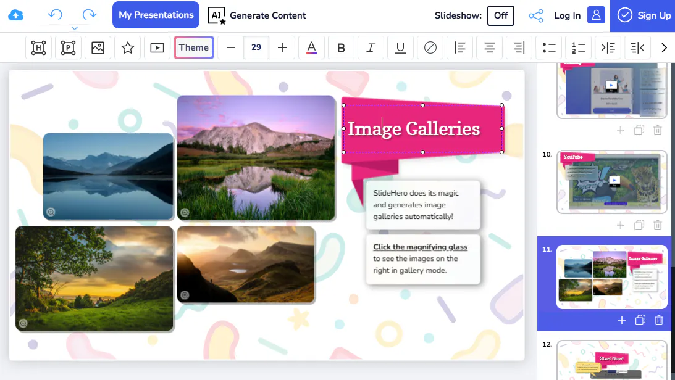This screenshot has width=675, height=380.
Task: Insert a paragraph text box
Action: pos(68,47)
